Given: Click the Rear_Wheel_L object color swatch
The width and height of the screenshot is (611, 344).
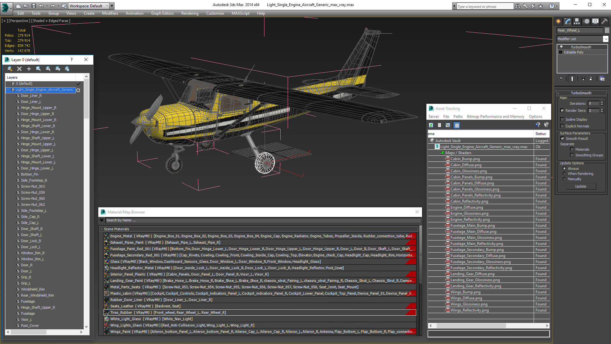Looking at the screenshot, I should tap(607, 30).
